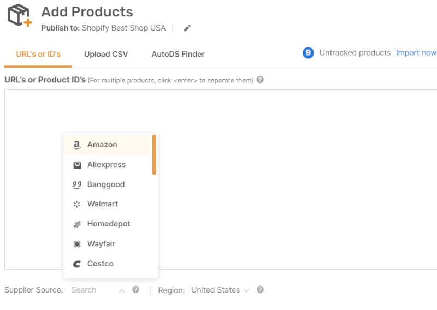Viewport: 437px width, 310px height.
Task: Click the pencil edit icon beside store name
Action: tap(187, 28)
